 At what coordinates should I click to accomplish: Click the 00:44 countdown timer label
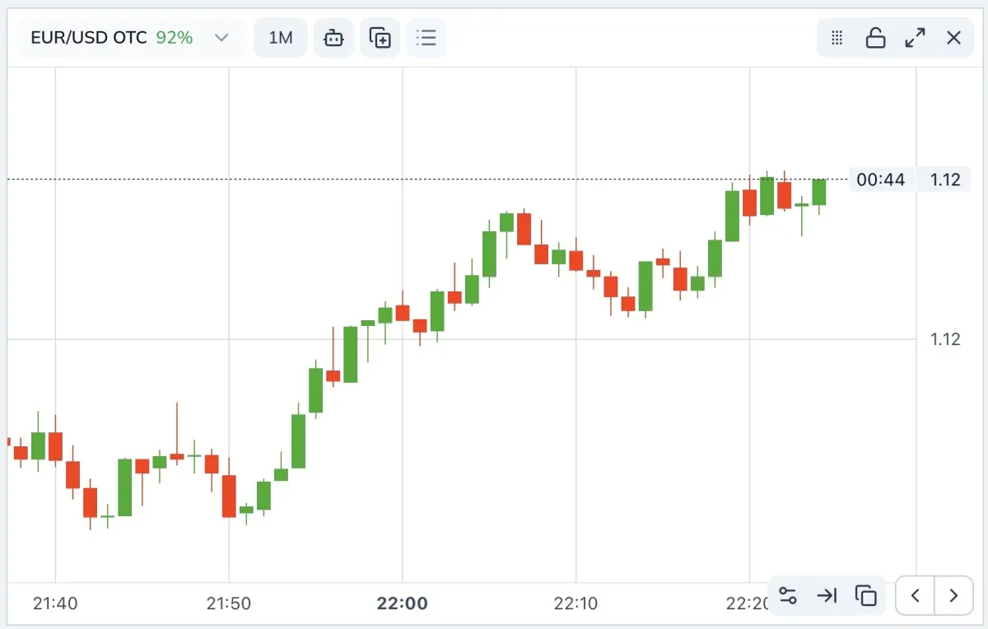tap(880, 179)
